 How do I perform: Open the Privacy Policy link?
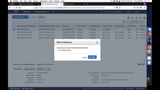(130, 88)
